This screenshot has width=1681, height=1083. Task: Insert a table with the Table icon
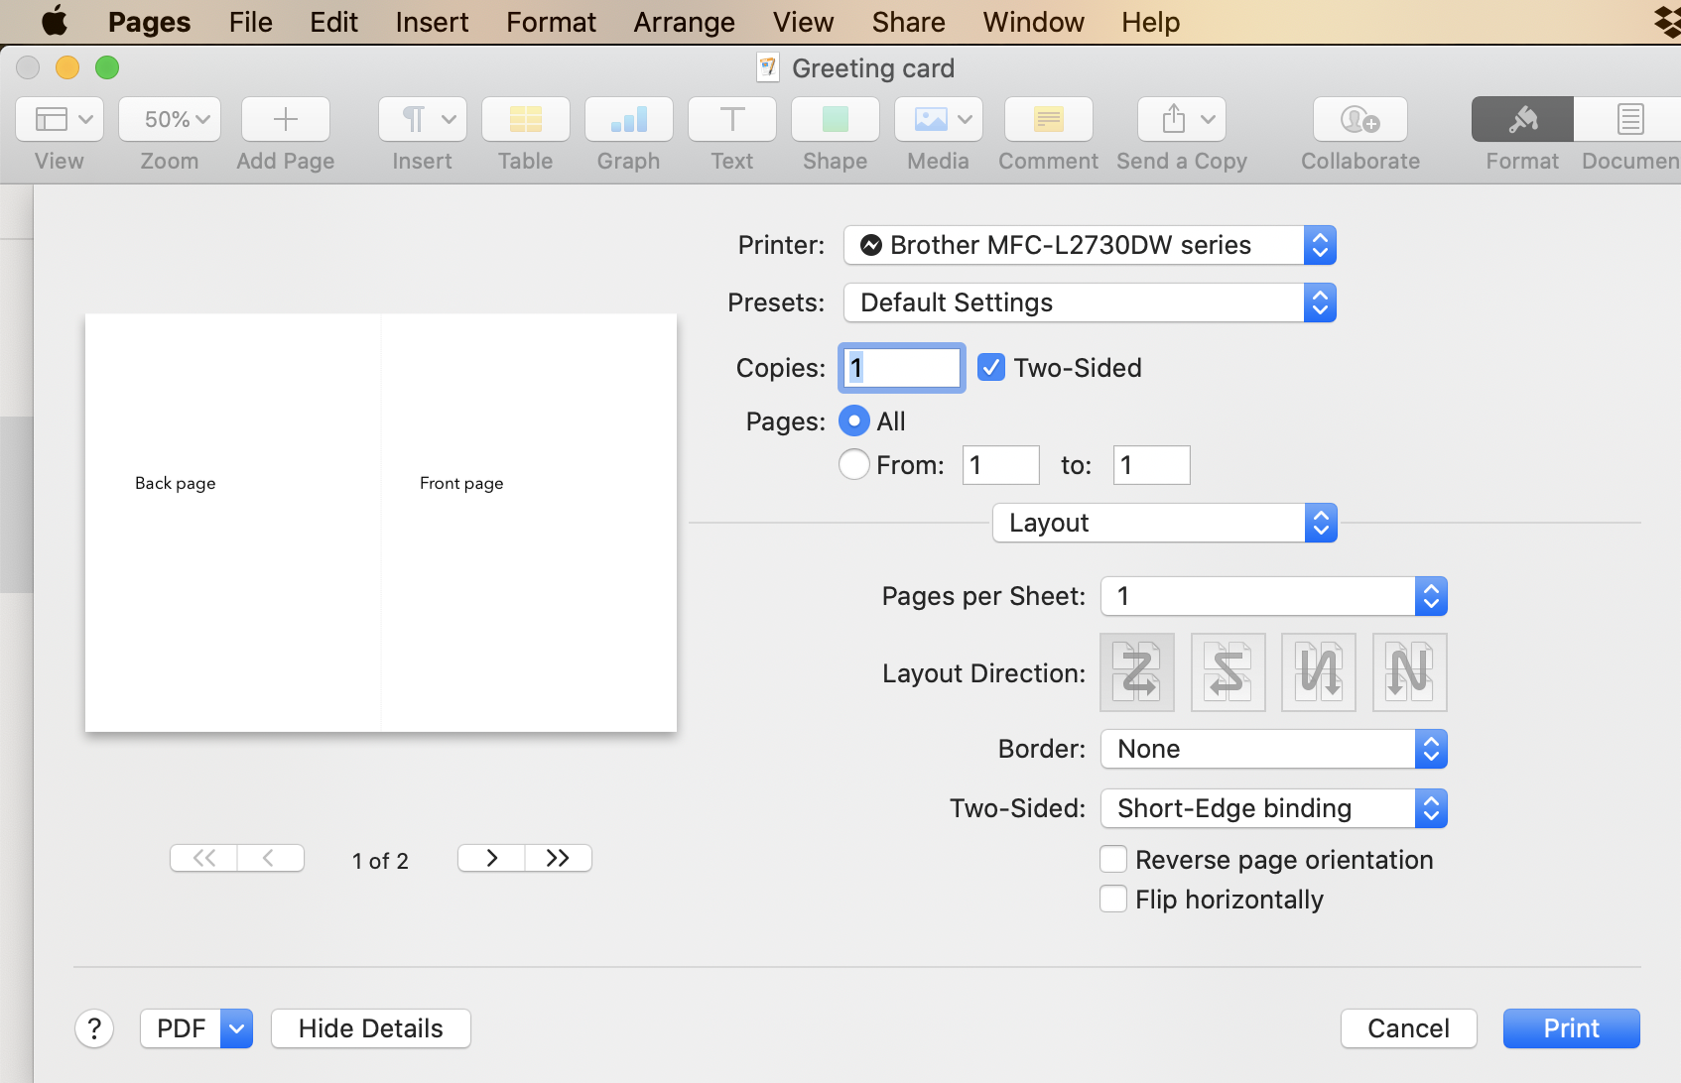526,119
